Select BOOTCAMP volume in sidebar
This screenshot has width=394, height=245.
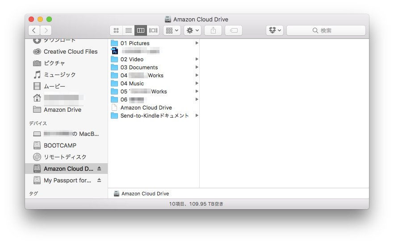coord(66,145)
